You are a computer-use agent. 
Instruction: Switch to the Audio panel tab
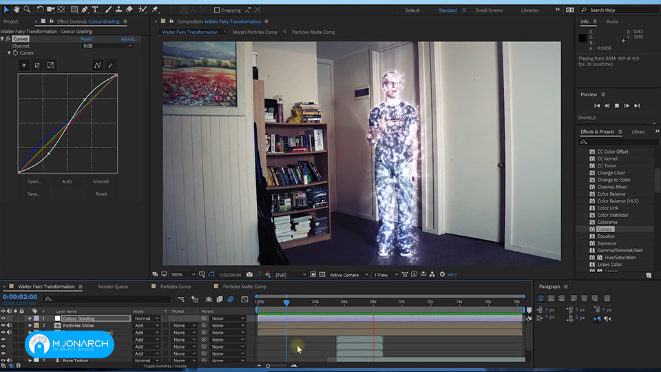(x=612, y=21)
